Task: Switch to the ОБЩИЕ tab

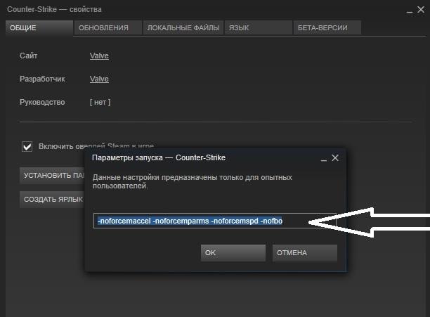Action: tap(39, 27)
